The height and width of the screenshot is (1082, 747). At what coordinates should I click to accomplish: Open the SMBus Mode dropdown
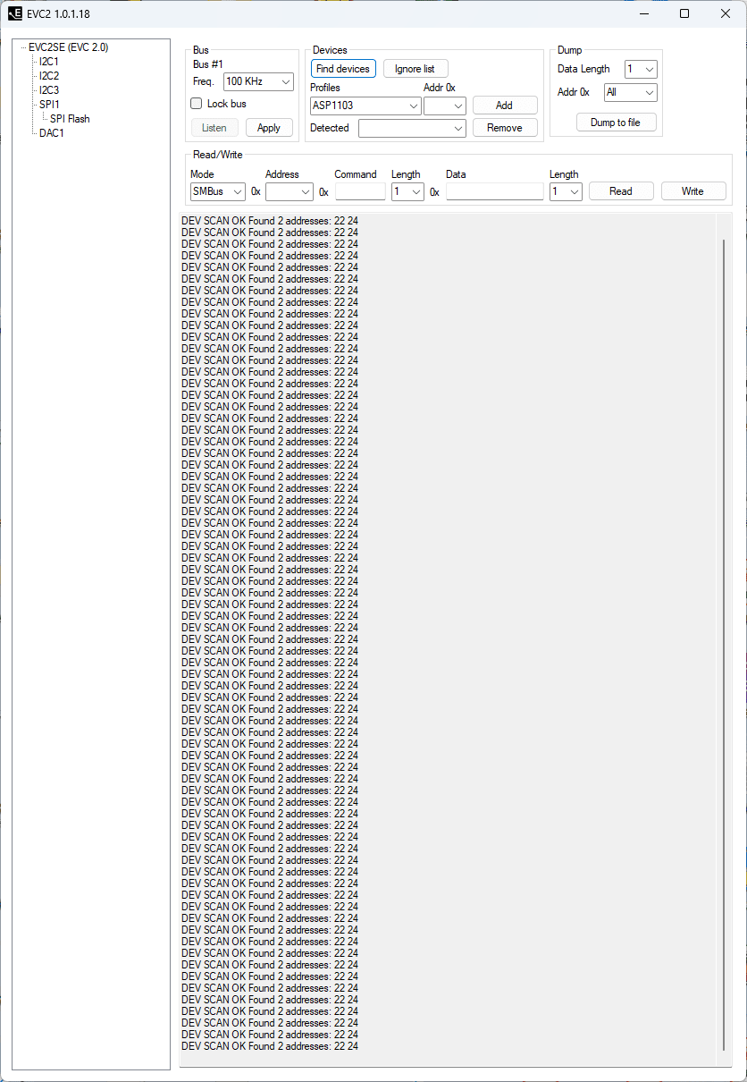tap(218, 191)
